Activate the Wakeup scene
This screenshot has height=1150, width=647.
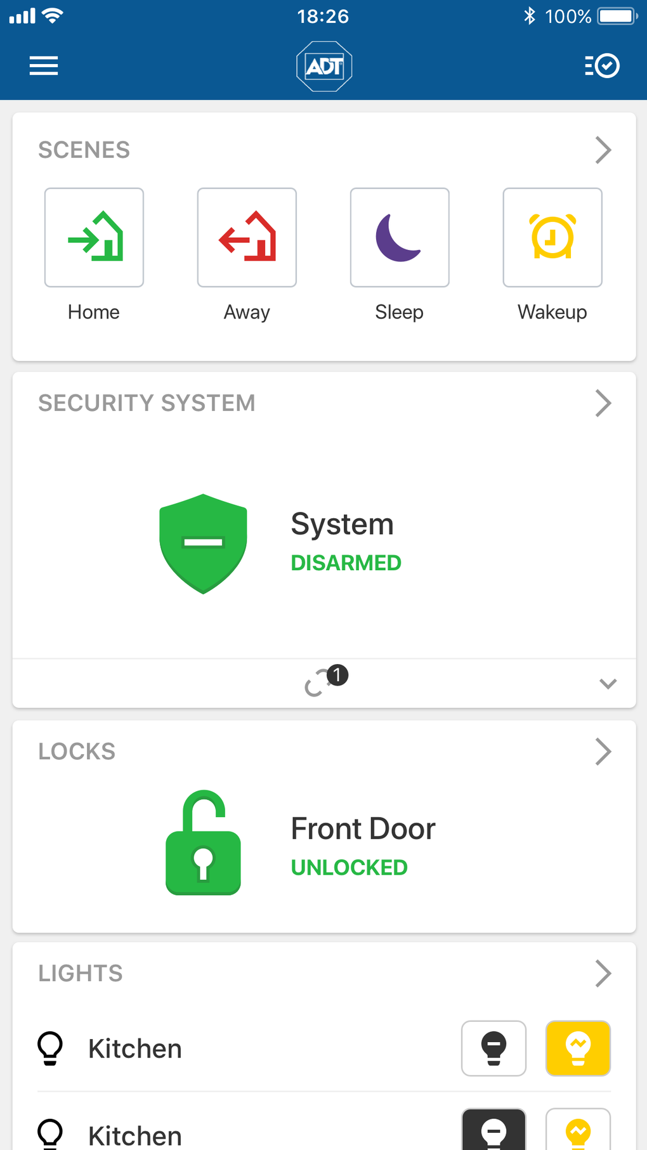click(x=552, y=237)
